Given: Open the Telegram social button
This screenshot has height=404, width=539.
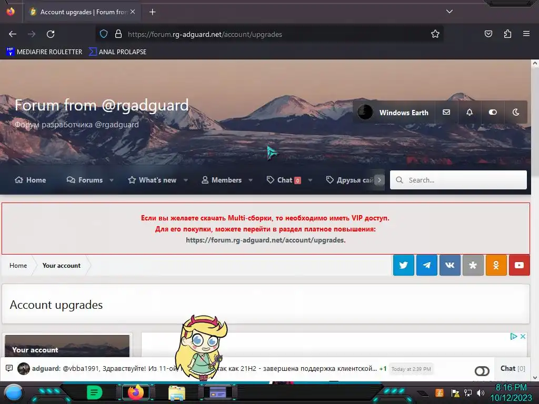Looking at the screenshot, I should click(426, 265).
